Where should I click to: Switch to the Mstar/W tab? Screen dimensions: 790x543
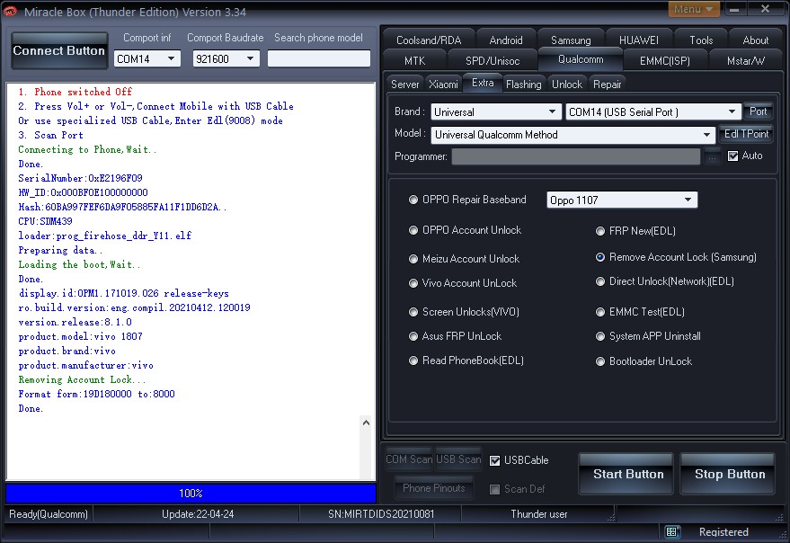(x=746, y=61)
